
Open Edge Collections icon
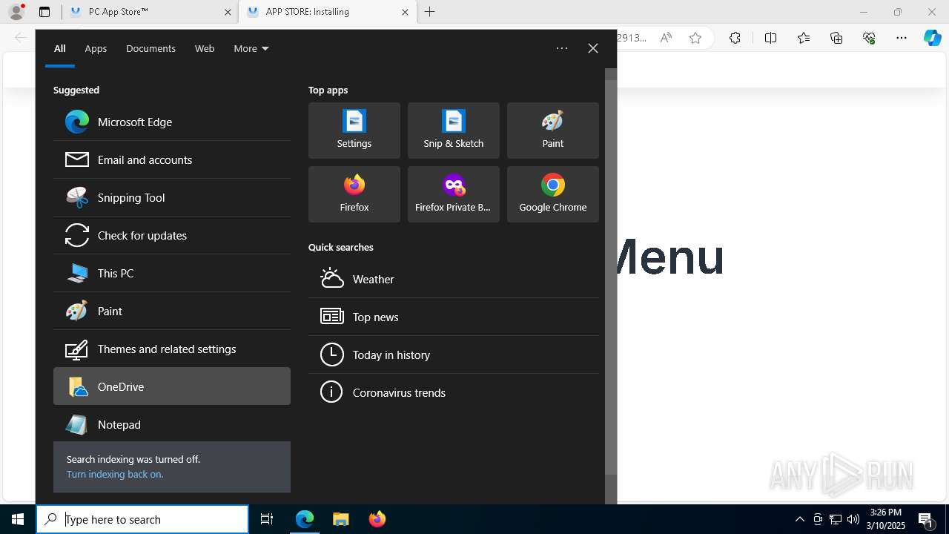pos(836,38)
